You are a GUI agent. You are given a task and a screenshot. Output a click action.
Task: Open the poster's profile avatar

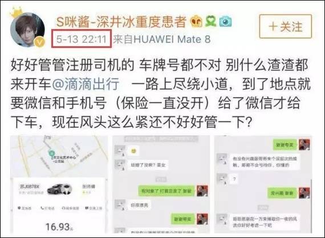[x=27, y=30]
